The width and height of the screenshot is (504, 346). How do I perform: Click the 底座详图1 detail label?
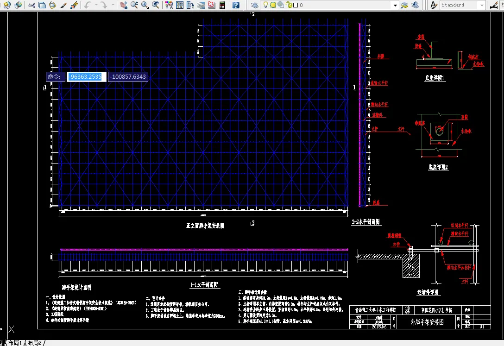[x=435, y=78]
